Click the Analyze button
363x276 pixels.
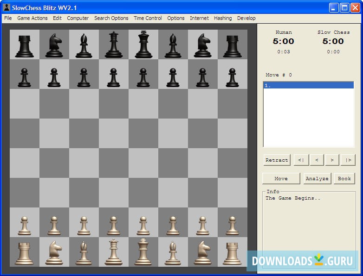[317, 178]
